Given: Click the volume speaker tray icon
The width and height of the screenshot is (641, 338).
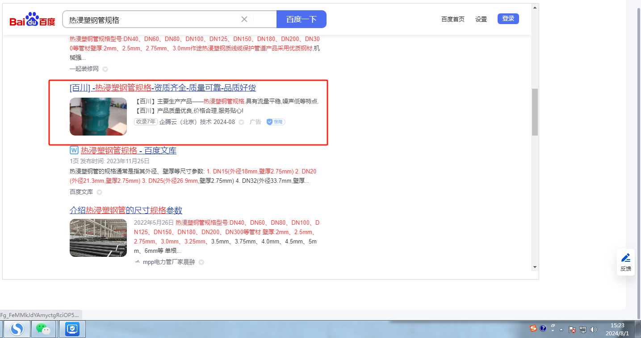Looking at the screenshot, I should [x=594, y=330].
